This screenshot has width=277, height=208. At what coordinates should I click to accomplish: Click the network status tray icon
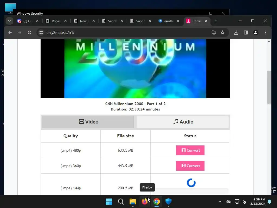237,201
